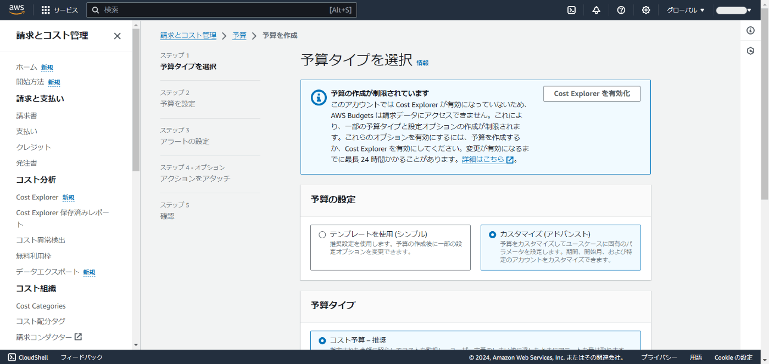Click the プライバシー link in the footer

[659, 357]
